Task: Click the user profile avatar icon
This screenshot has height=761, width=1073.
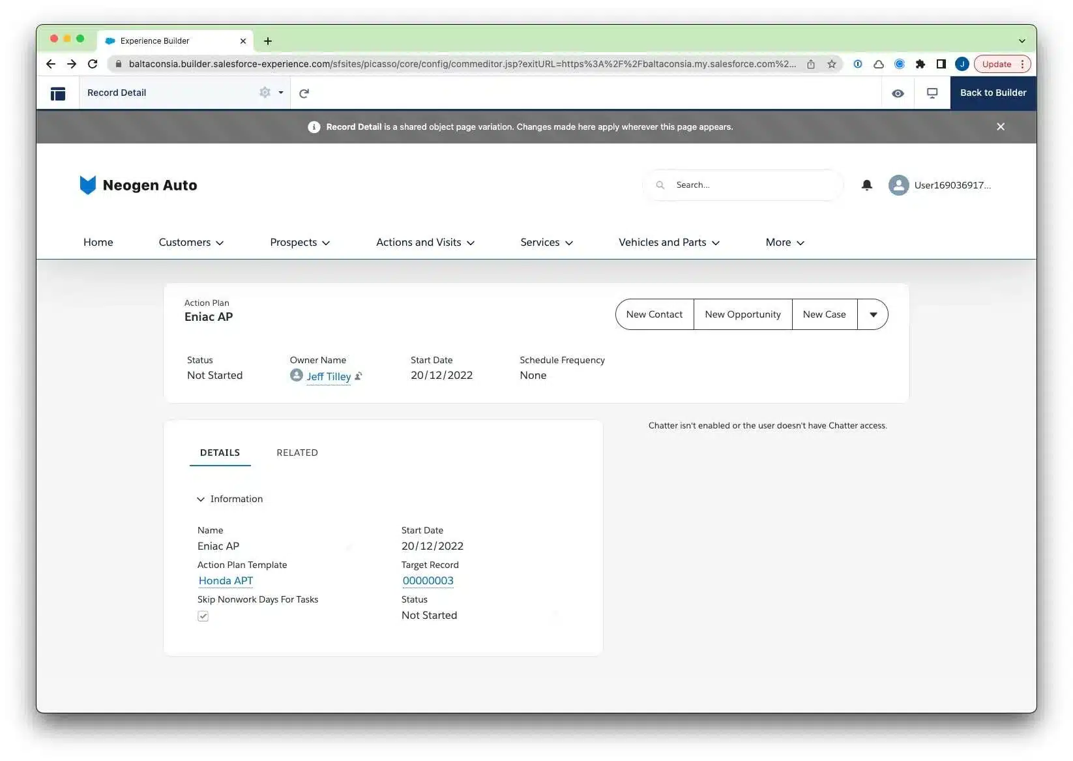Action: point(898,185)
